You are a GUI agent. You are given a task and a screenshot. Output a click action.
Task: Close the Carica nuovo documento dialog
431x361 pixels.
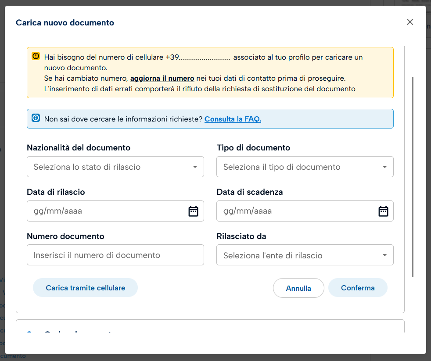410,22
